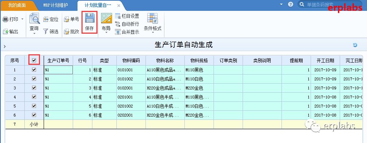
Task: Click the 单号 order number icon
Action: pos(67,19)
